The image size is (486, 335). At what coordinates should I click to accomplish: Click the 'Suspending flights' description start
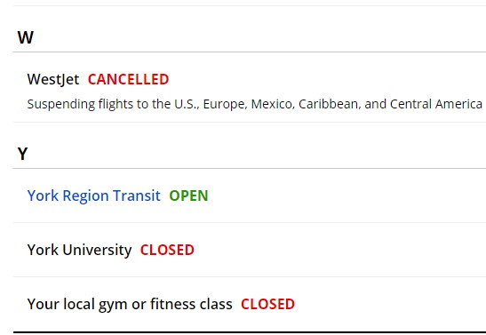61,104
